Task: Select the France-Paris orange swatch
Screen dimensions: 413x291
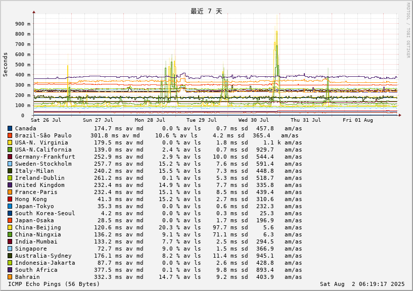Action: (10, 192)
